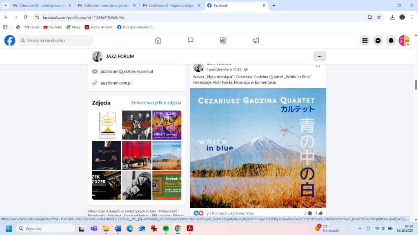The height and width of the screenshot is (235, 418).
Task: Open the YouTube bookmark
Action: [x=52, y=27]
